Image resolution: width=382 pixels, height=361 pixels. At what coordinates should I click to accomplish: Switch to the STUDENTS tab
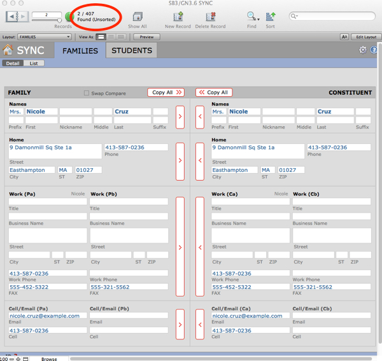click(x=132, y=50)
